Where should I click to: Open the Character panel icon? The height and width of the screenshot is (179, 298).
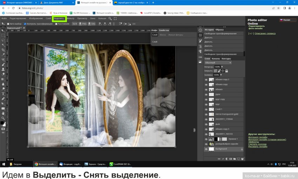tap(200, 46)
